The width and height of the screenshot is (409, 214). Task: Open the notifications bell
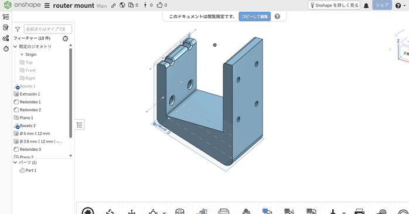coord(366,5)
